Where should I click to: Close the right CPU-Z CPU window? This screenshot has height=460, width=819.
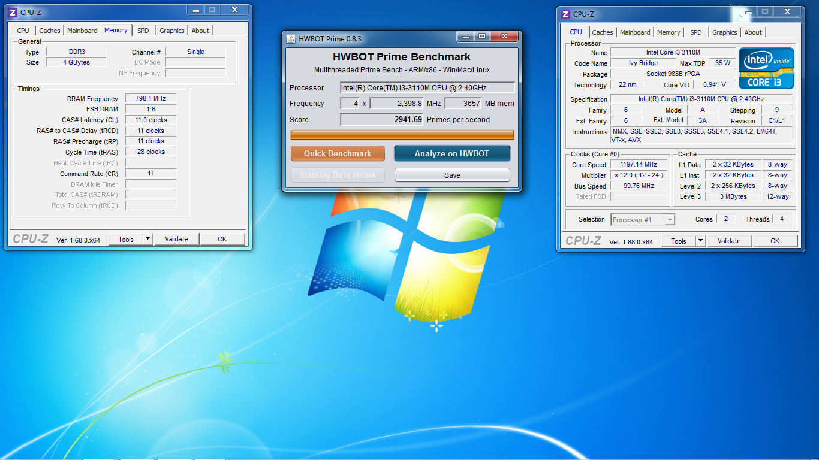(x=787, y=11)
